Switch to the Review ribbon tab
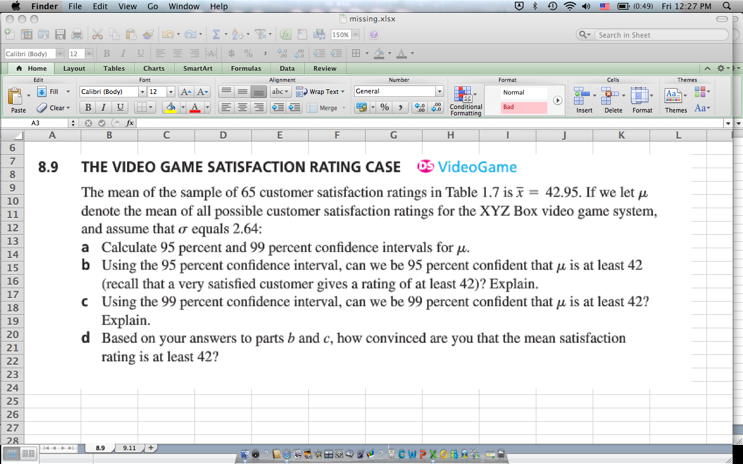The height and width of the screenshot is (464, 743). 325,68
